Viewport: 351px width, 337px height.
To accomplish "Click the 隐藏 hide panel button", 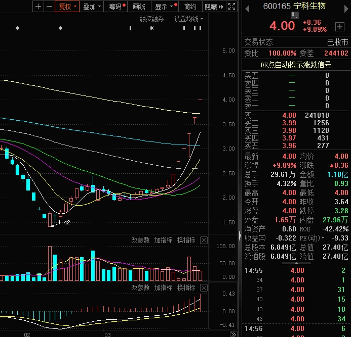I will pyautogui.click(x=213, y=7).
